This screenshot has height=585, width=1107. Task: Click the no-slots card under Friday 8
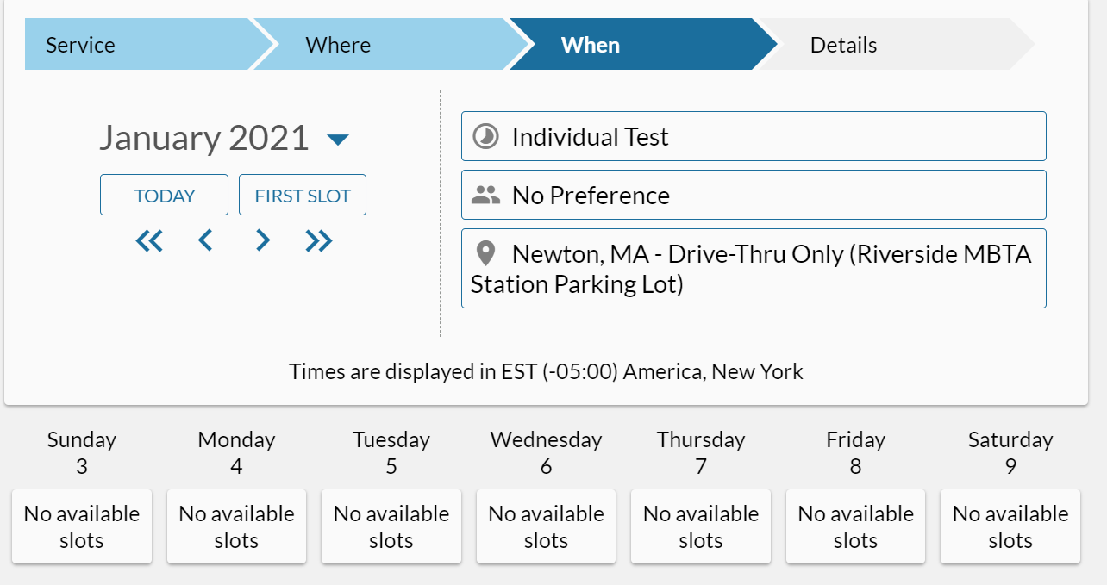coord(855,527)
